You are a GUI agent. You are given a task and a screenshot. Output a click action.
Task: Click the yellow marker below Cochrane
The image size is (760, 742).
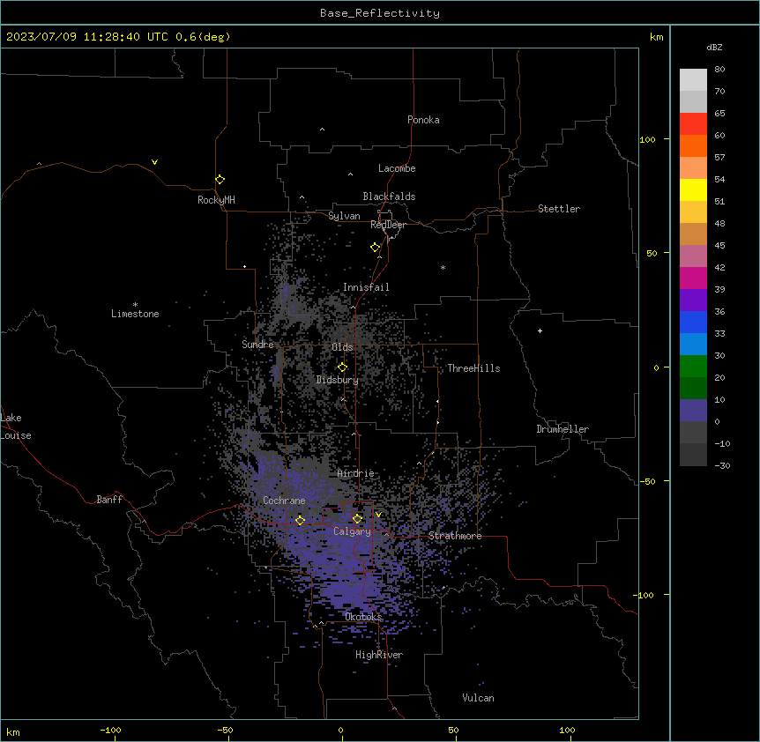300,520
